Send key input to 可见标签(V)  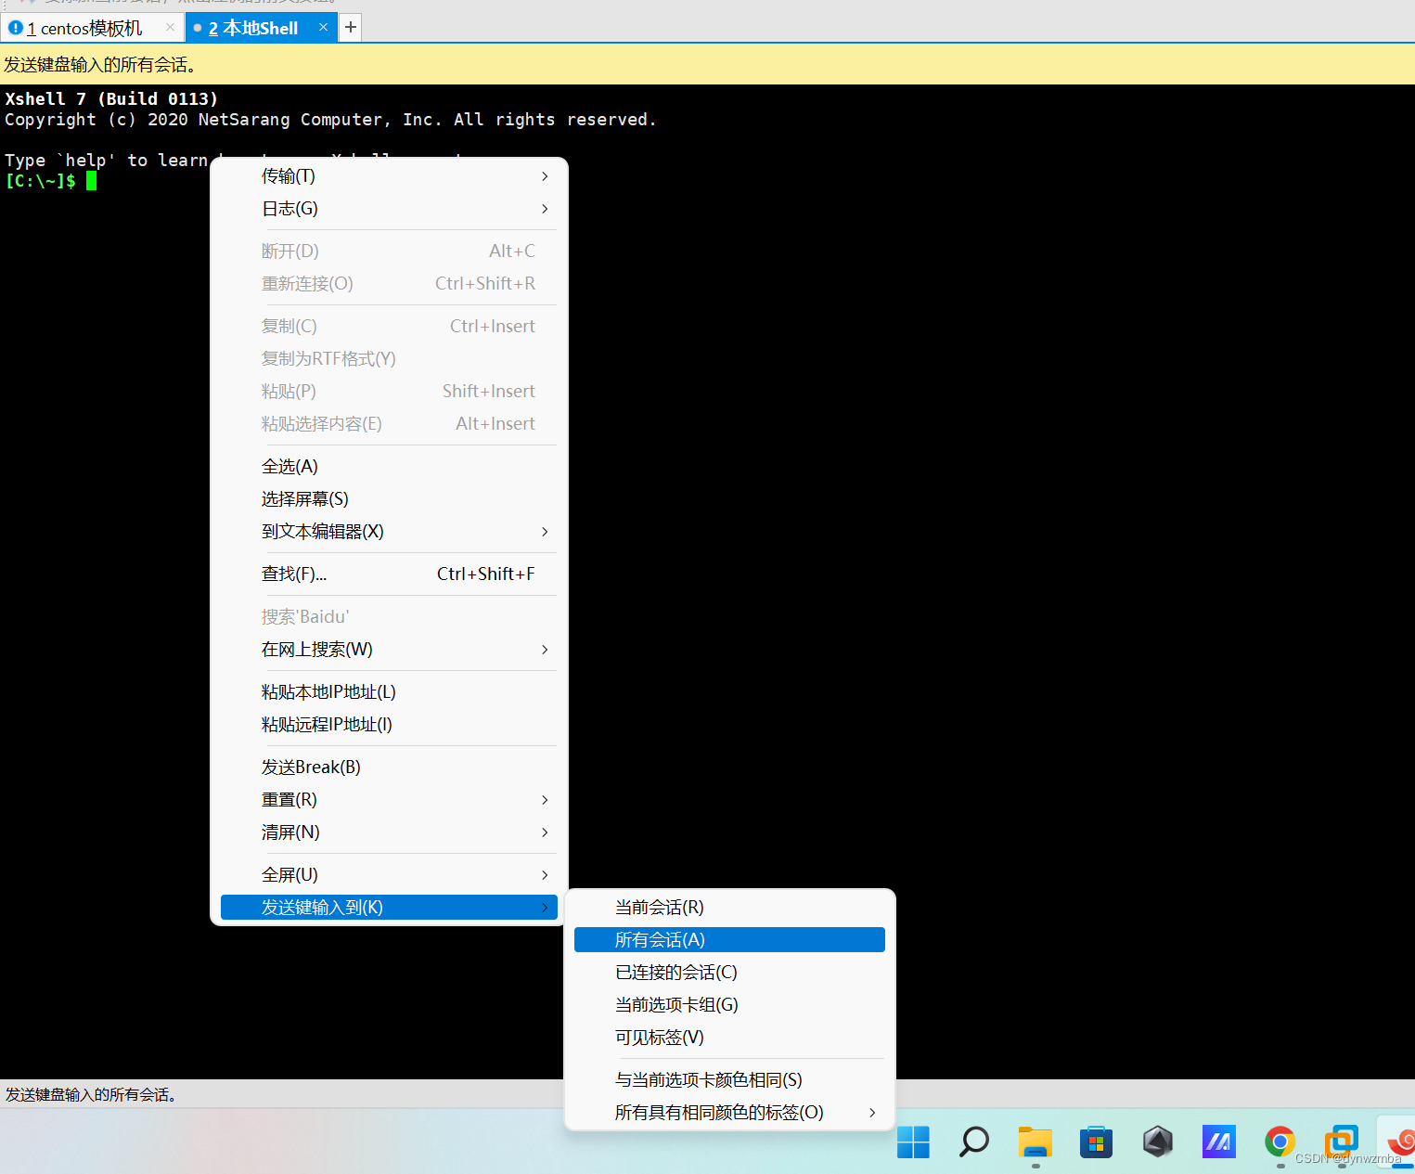[729, 1038]
